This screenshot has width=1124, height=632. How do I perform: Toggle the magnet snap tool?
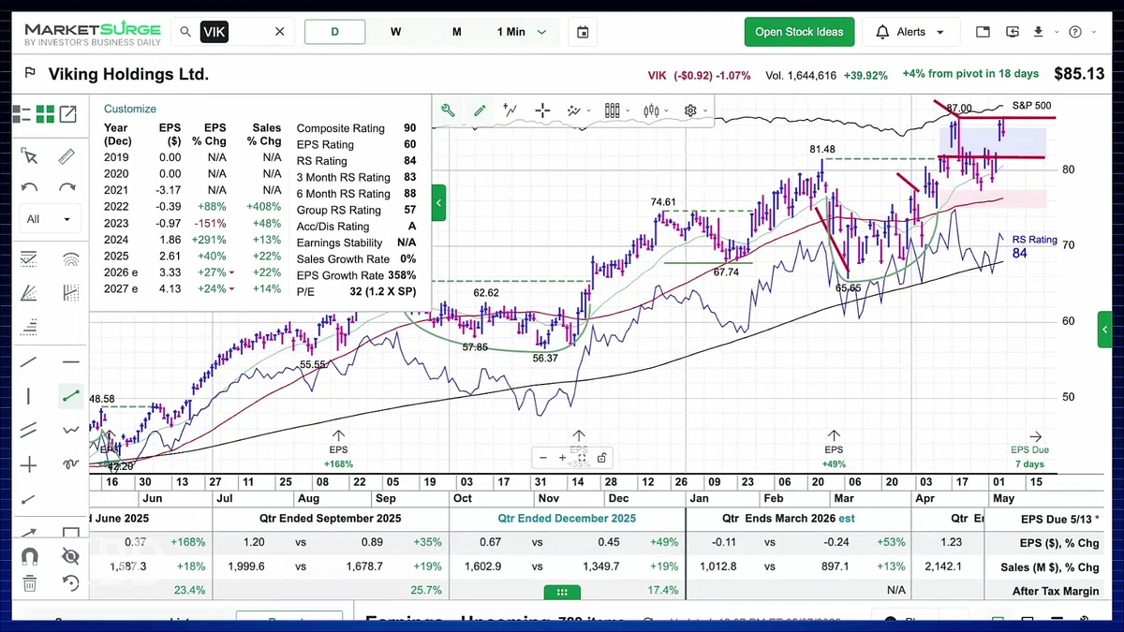[29, 556]
